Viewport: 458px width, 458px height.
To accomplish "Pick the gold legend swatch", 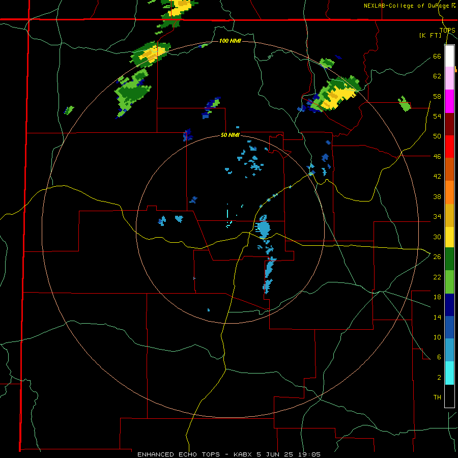I will 449,215.
